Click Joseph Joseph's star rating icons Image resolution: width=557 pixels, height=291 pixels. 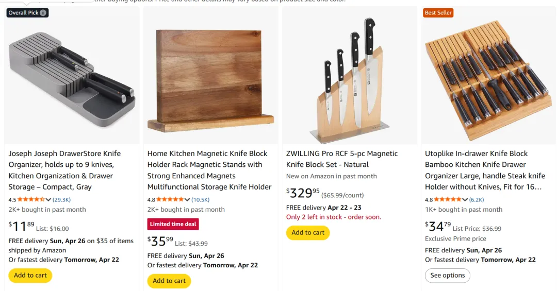(x=31, y=200)
